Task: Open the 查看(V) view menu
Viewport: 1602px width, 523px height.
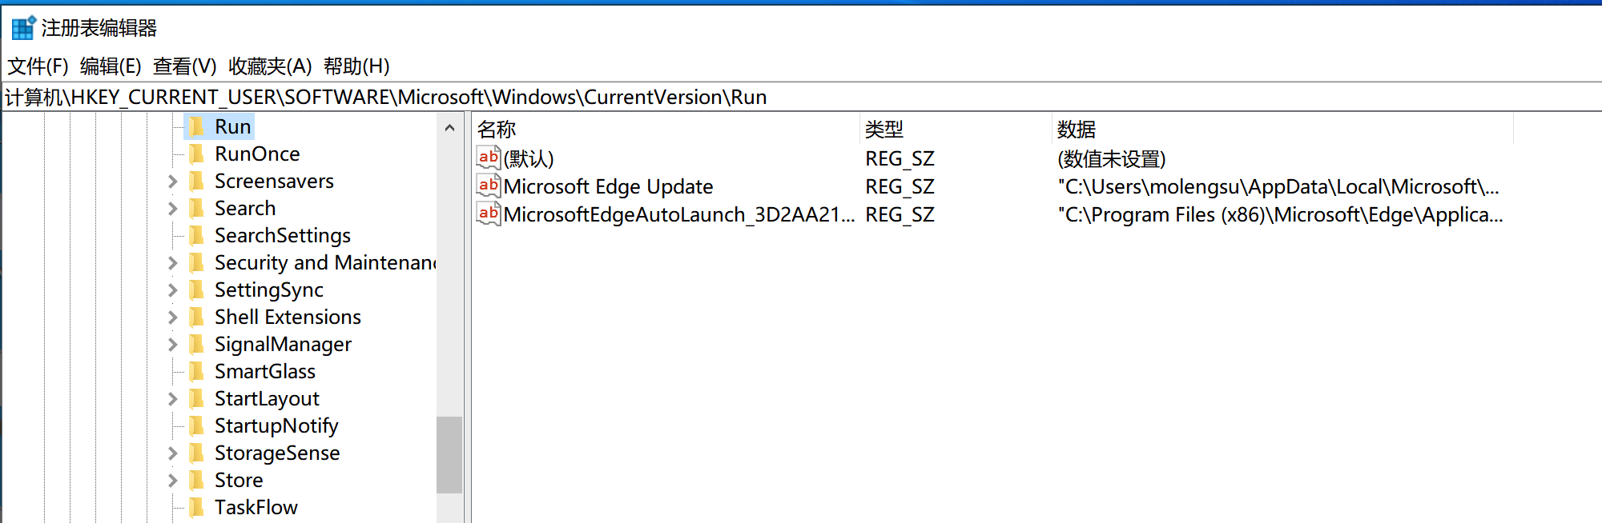Action: coord(184,66)
